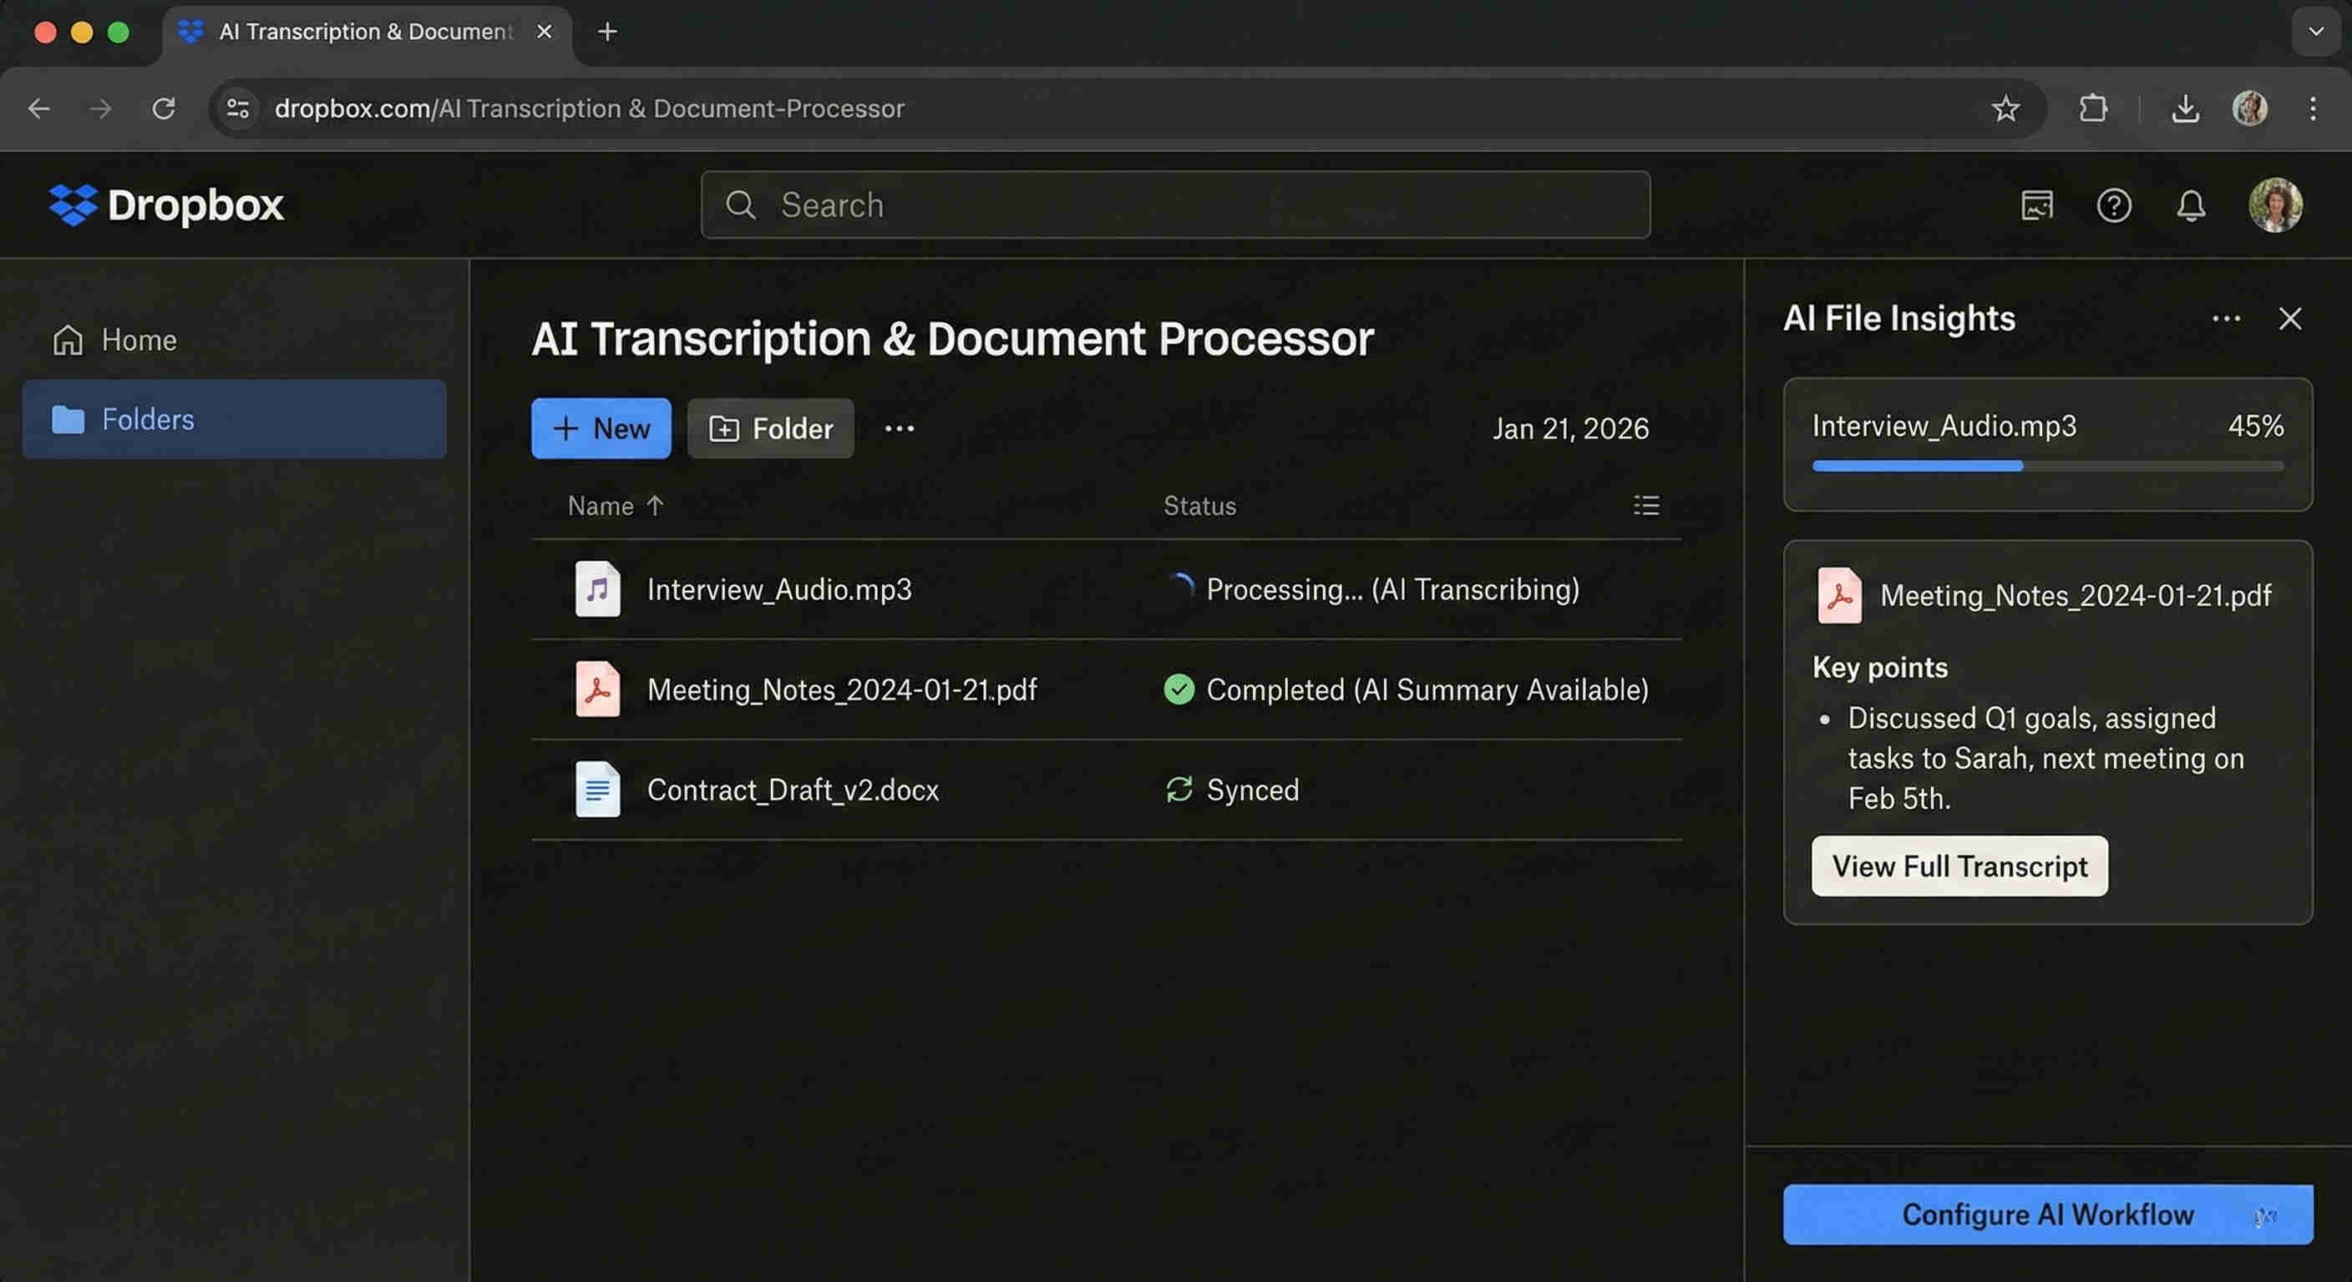Select the AI Transcription browser tab
The width and height of the screenshot is (2352, 1282).
point(366,32)
